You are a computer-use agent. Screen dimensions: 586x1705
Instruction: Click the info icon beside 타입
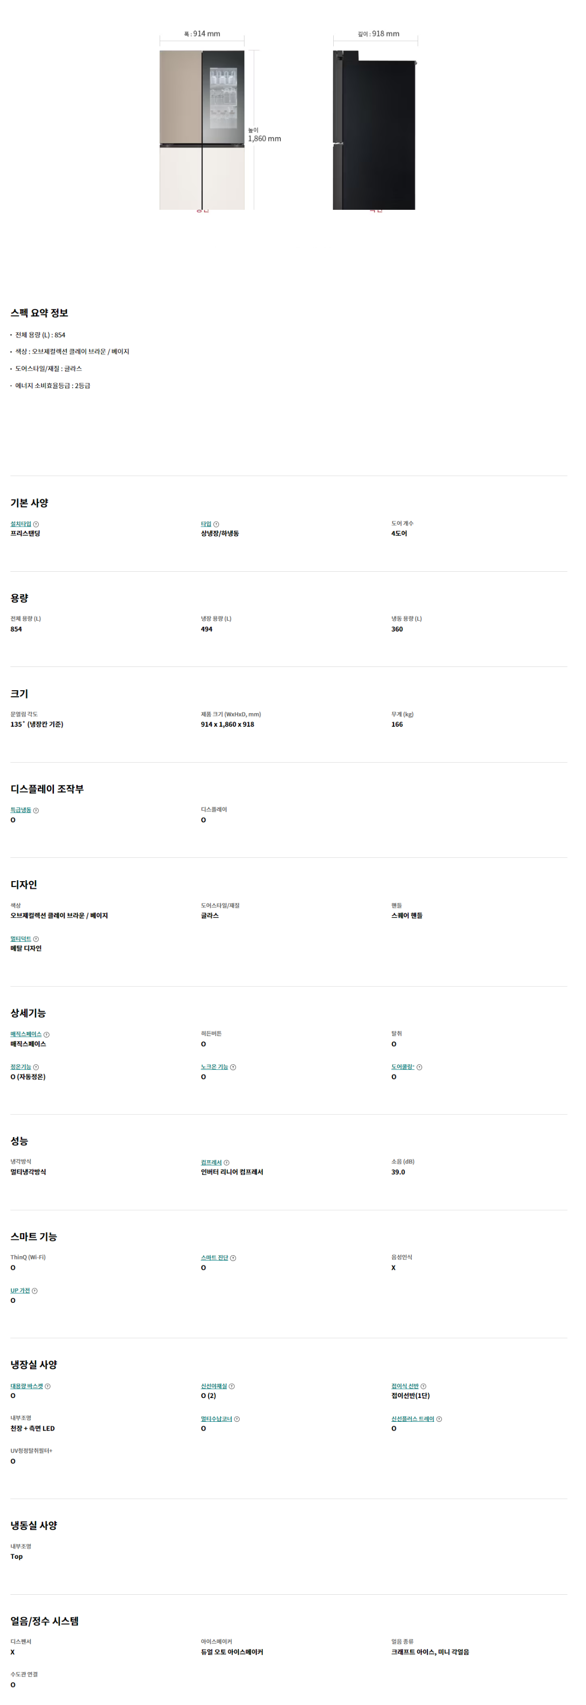coord(216,524)
